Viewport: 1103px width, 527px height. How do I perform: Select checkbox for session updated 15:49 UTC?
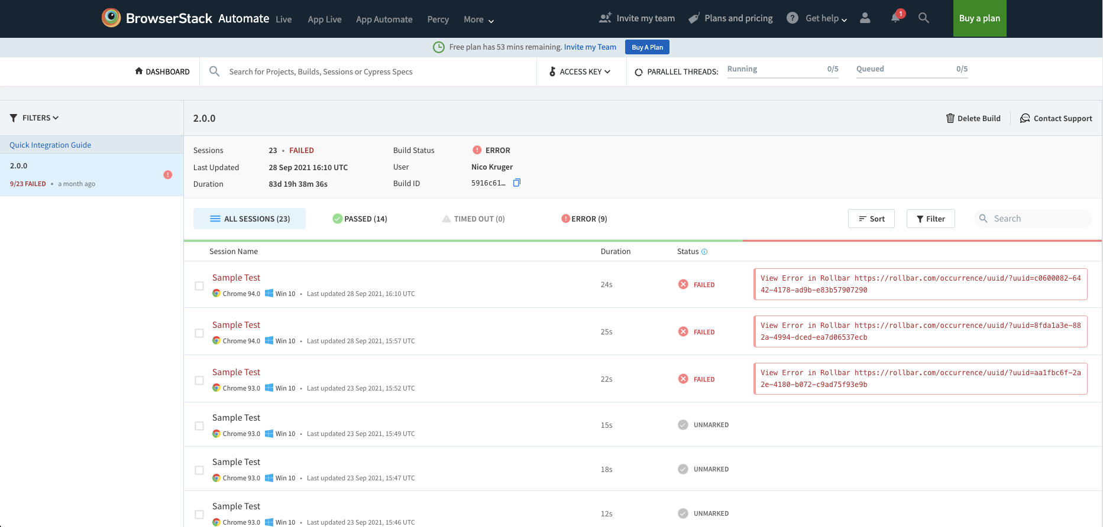[199, 426]
